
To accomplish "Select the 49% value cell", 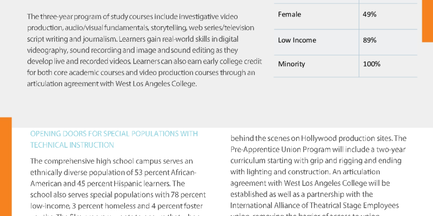I will pos(370,14).
